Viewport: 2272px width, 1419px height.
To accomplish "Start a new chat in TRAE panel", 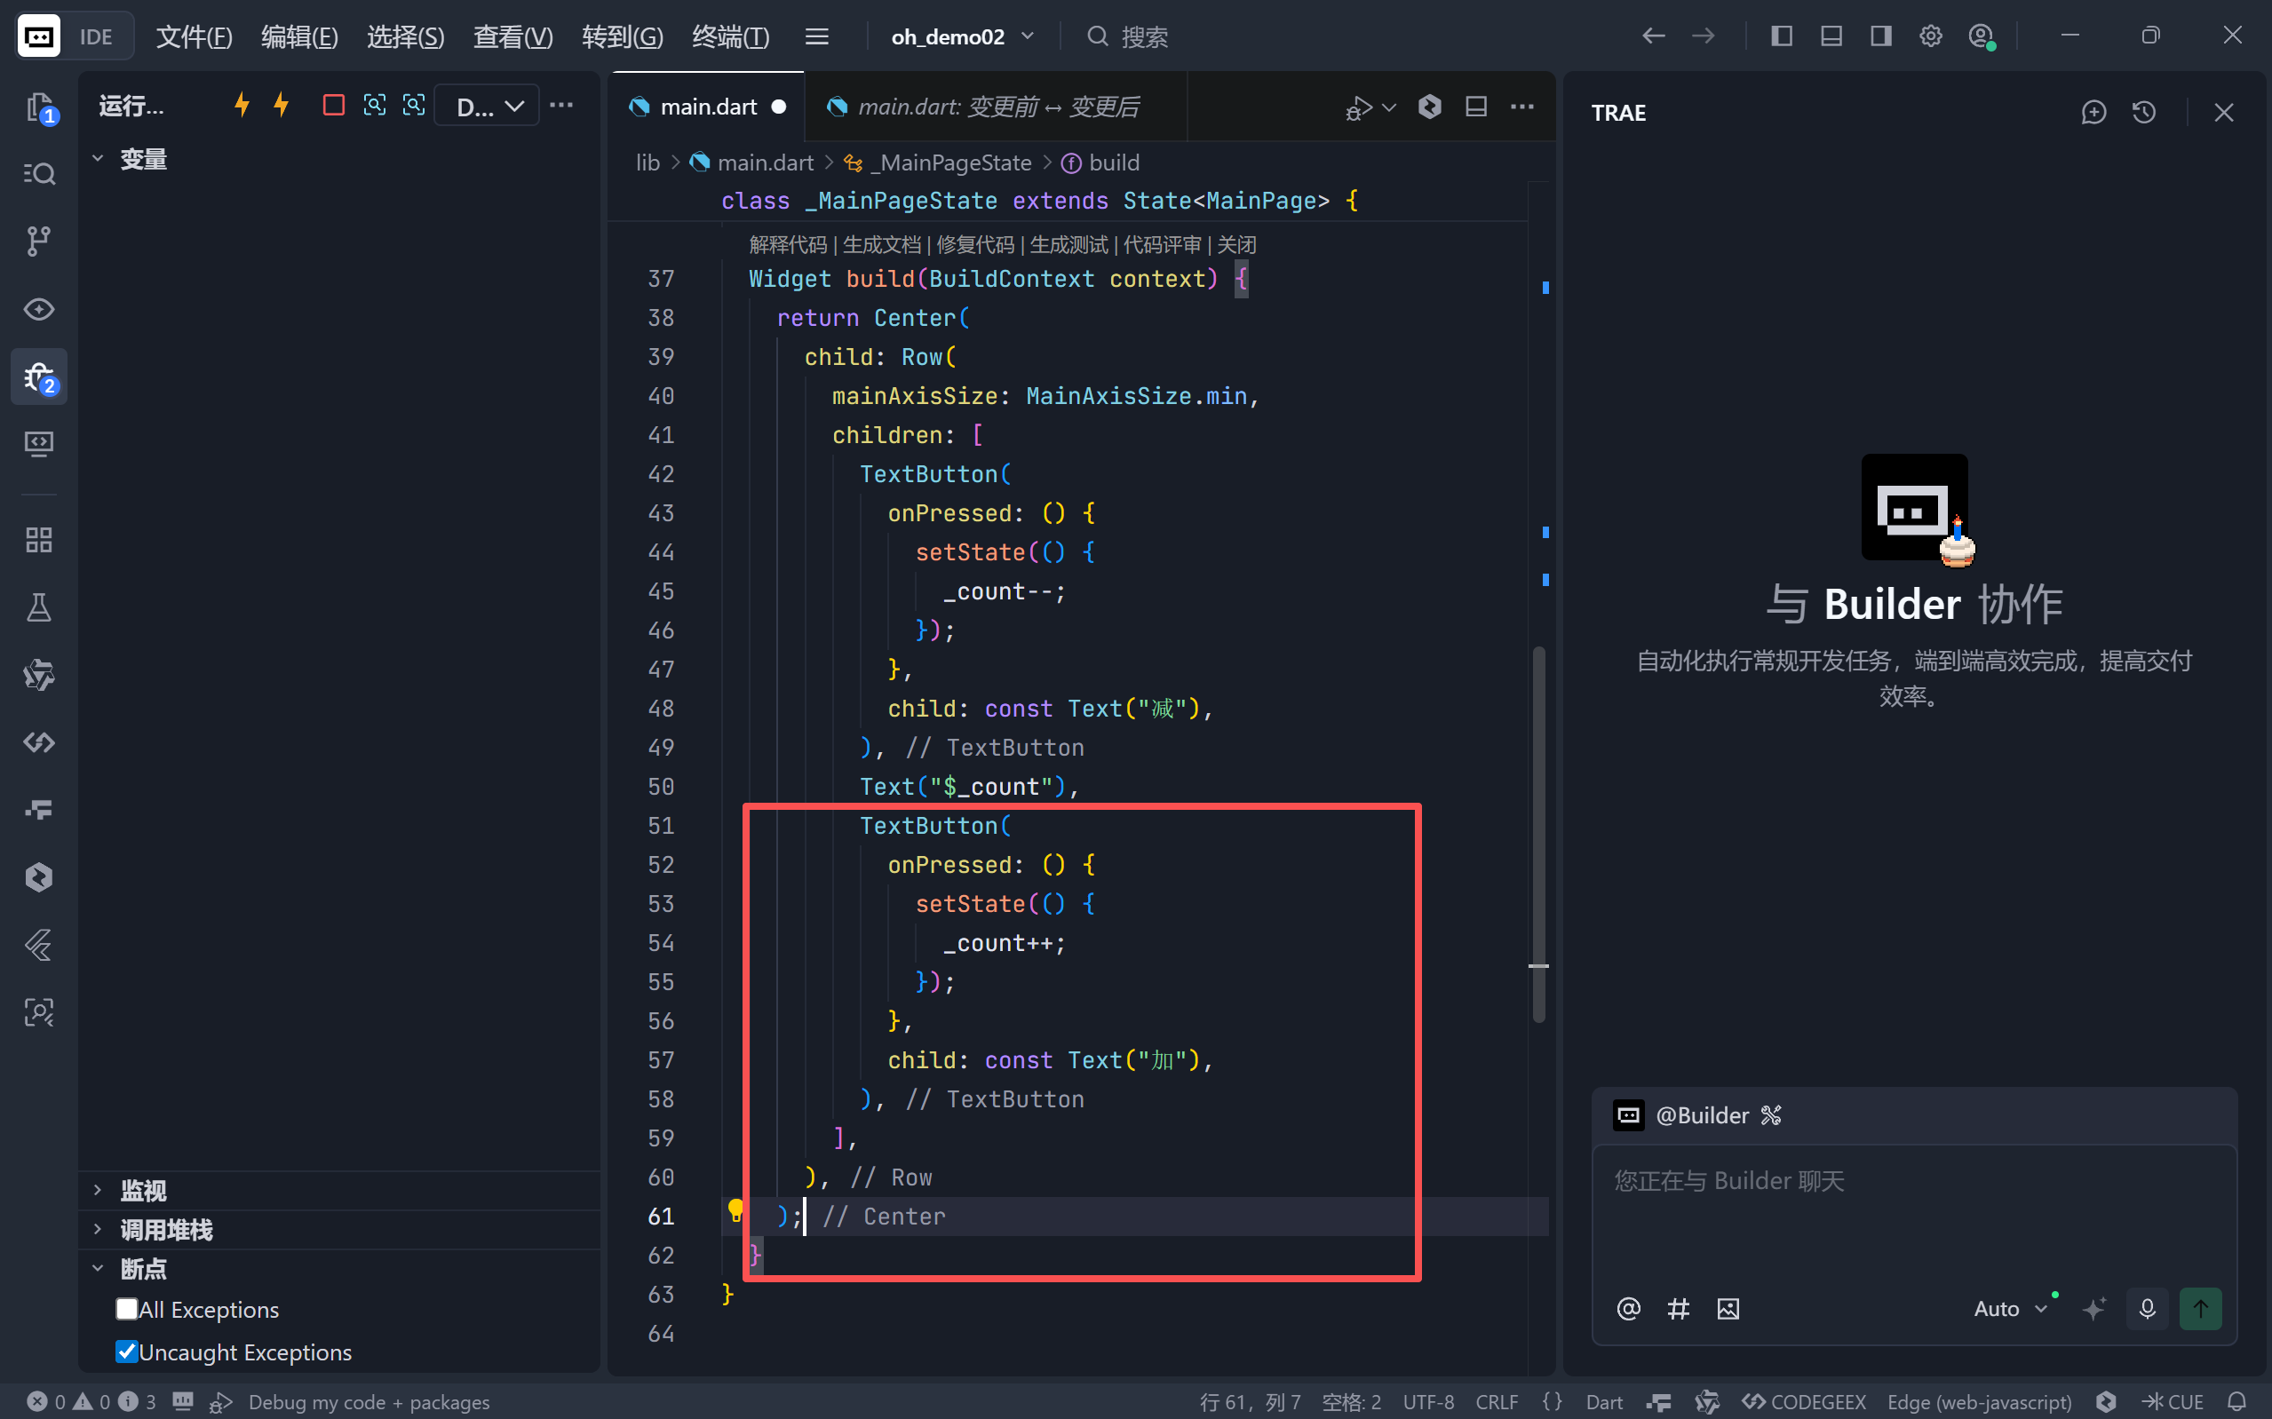I will [2093, 113].
